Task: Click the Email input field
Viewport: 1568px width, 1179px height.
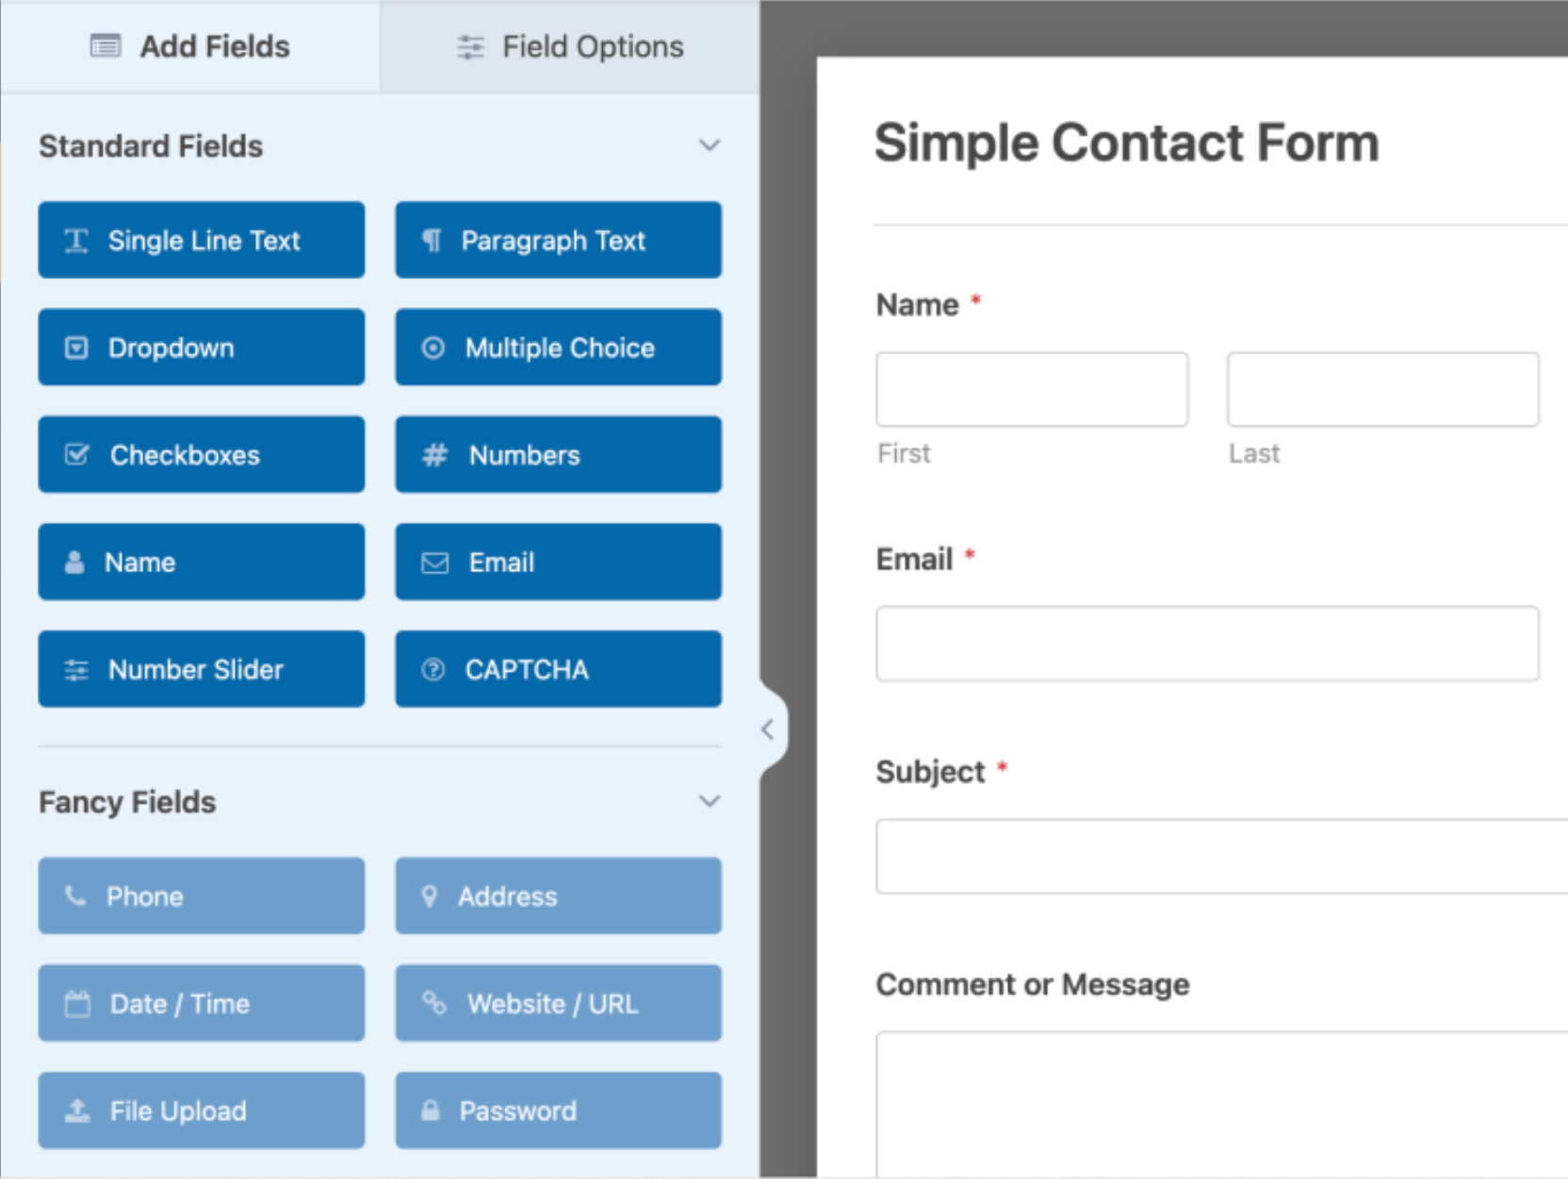Action: [1207, 644]
